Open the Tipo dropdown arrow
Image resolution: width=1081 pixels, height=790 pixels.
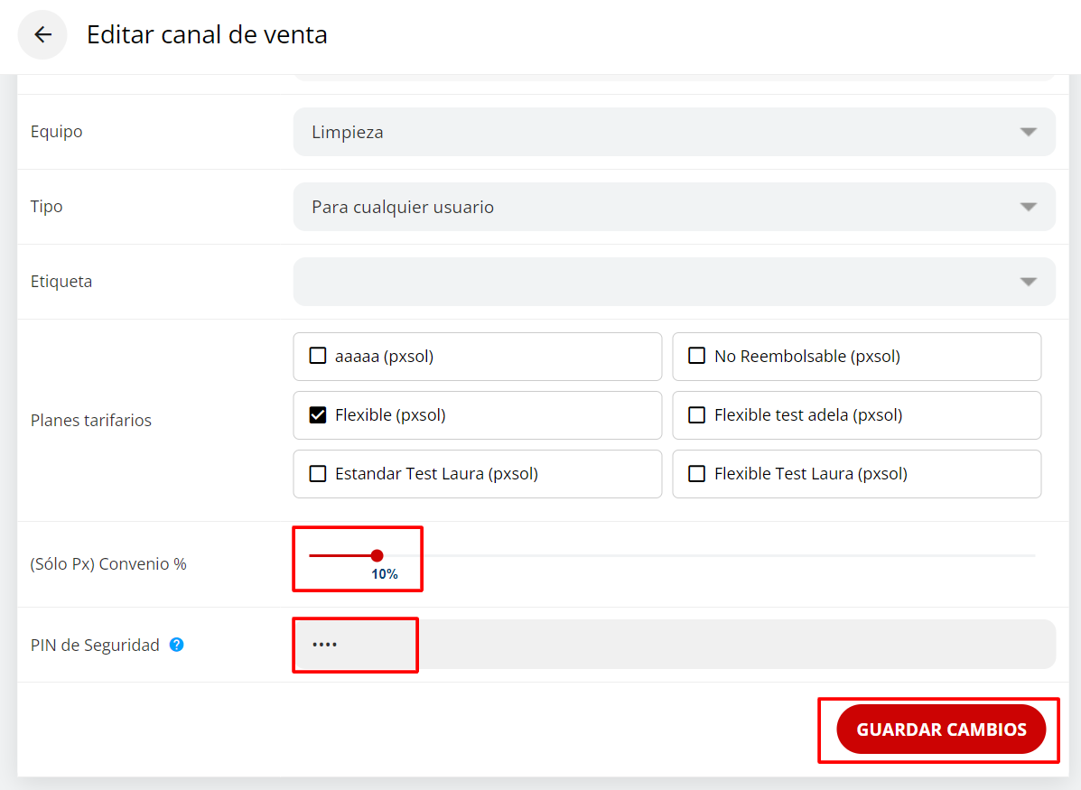click(x=1028, y=207)
